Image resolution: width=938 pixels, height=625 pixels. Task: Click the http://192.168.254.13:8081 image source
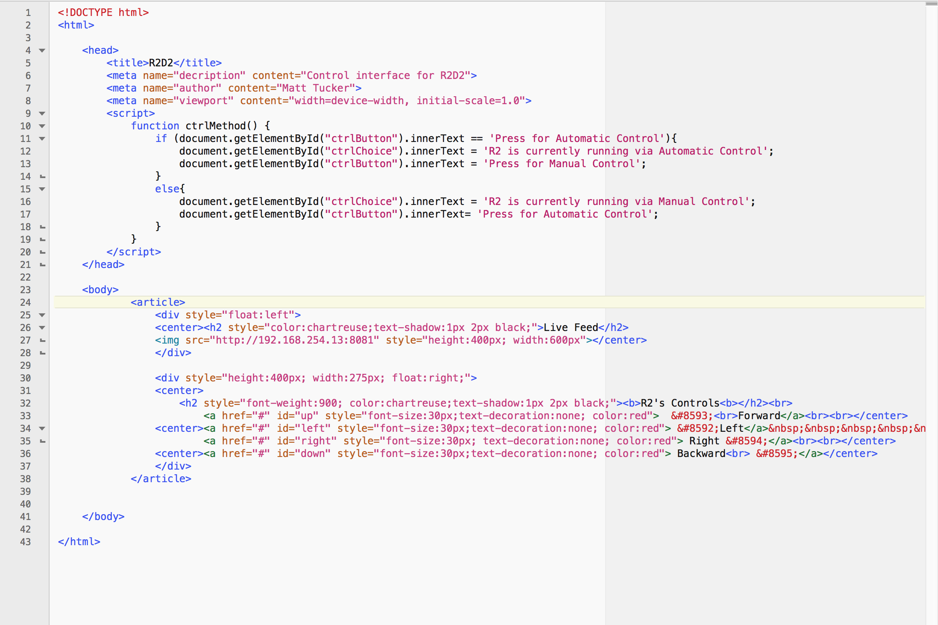tap(295, 340)
